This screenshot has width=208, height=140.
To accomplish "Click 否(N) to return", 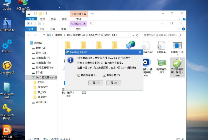I will point(114,83).
